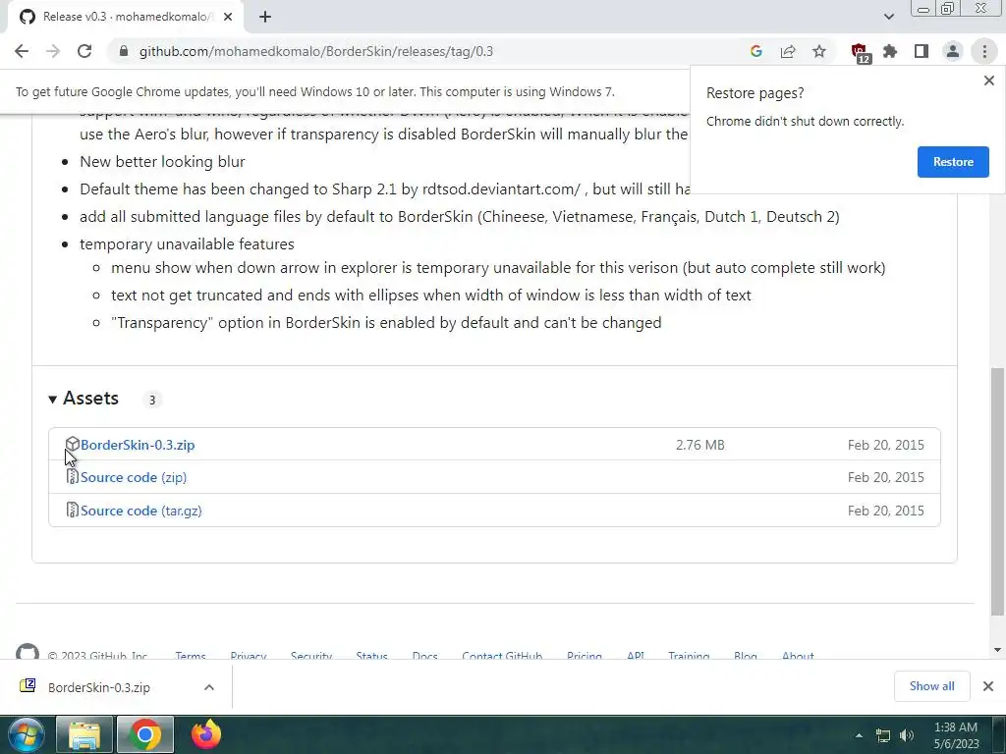1006x754 pixels.
Task: Click file icon beside Source code (tar.gz)
Action: coord(73,510)
